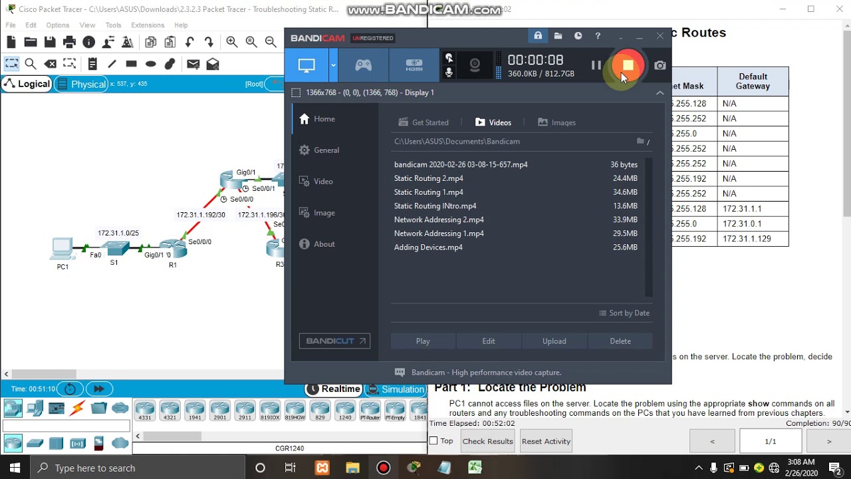This screenshot has width=851, height=479.
Task: Select the Inspect magnifier tool
Action: point(31,64)
